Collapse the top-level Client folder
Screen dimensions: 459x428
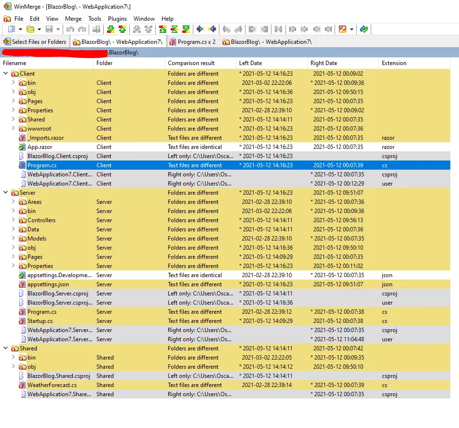tap(6, 73)
